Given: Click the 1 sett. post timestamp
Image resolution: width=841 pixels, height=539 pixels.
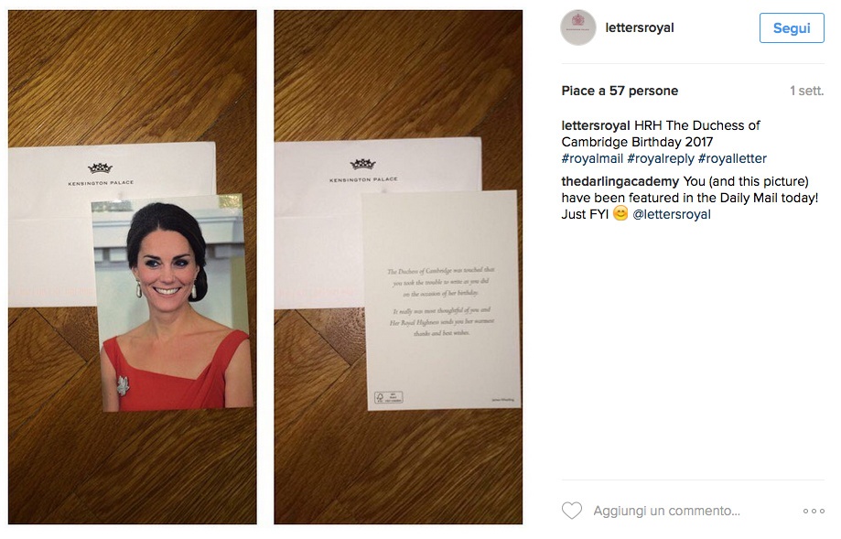Looking at the screenshot, I should 806,91.
